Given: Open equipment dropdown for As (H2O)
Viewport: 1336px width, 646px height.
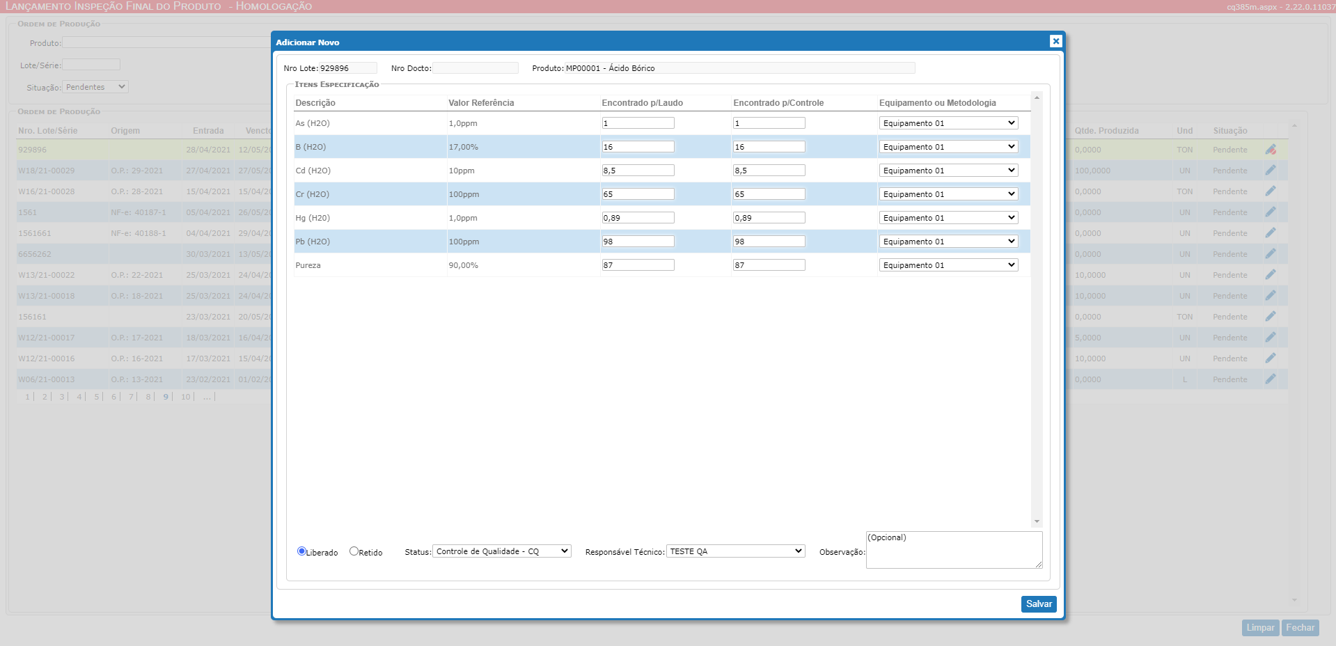Looking at the screenshot, I should 948,123.
